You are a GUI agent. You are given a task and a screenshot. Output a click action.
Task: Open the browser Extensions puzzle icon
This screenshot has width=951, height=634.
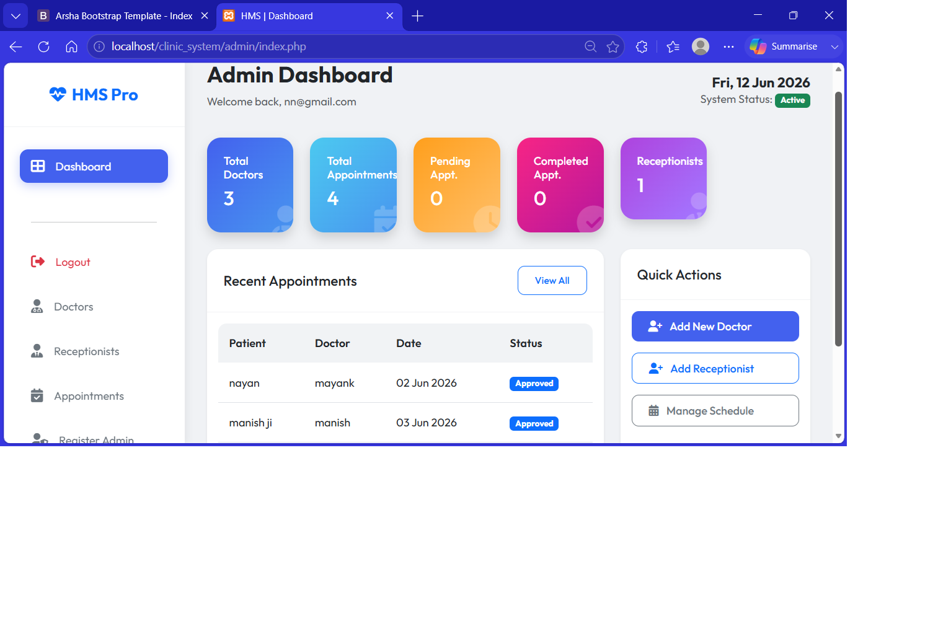[x=642, y=46]
